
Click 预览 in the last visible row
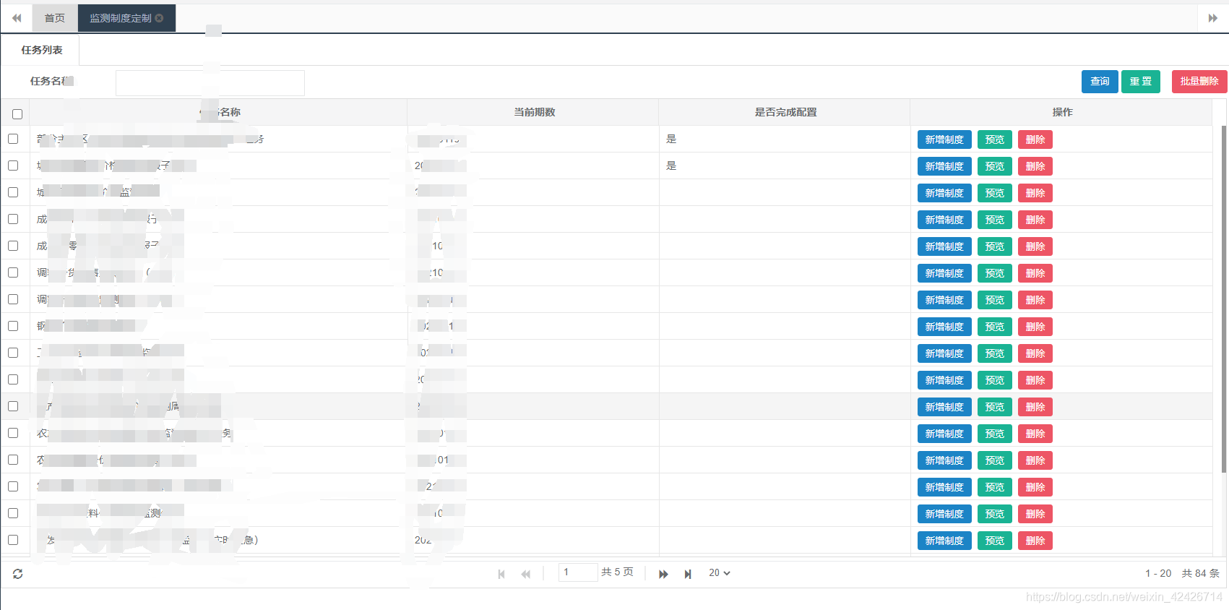click(995, 541)
